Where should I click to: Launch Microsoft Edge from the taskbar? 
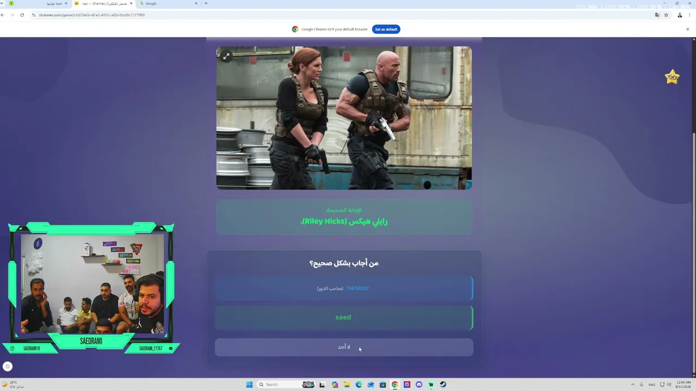pyautogui.click(x=359, y=384)
